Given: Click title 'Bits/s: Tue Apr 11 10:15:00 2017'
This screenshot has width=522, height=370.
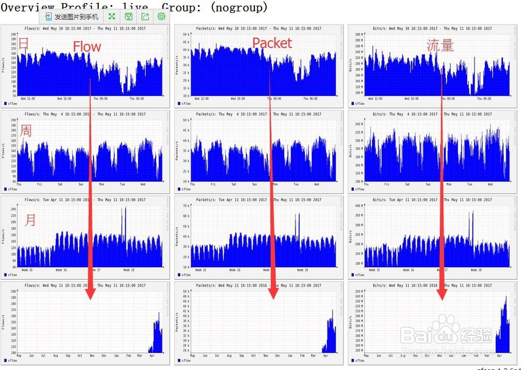Looking at the screenshot, I should 405,200.
